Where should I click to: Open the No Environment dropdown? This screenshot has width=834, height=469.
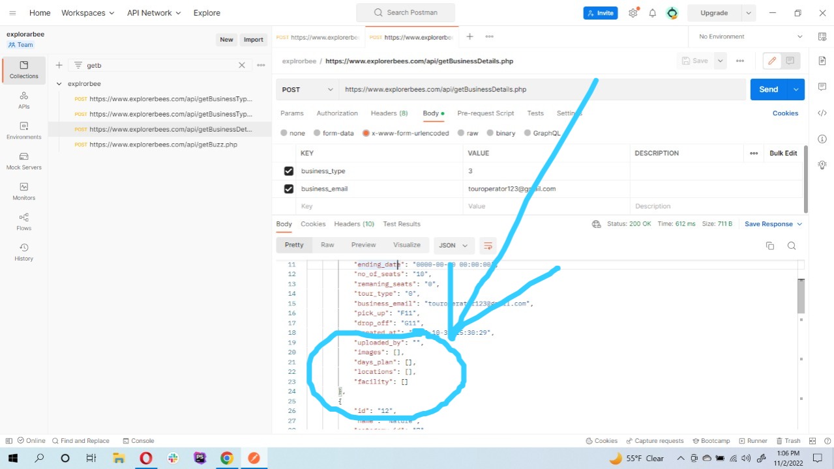pyautogui.click(x=750, y=36)
